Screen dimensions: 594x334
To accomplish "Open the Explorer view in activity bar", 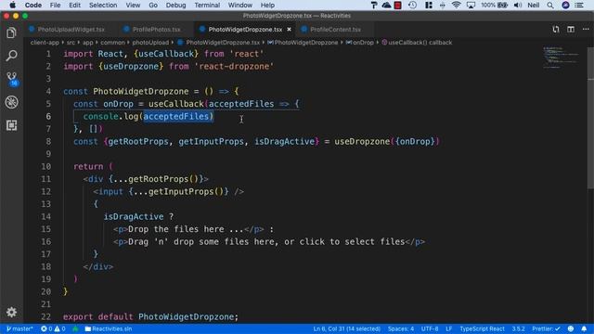I will 11,33.
